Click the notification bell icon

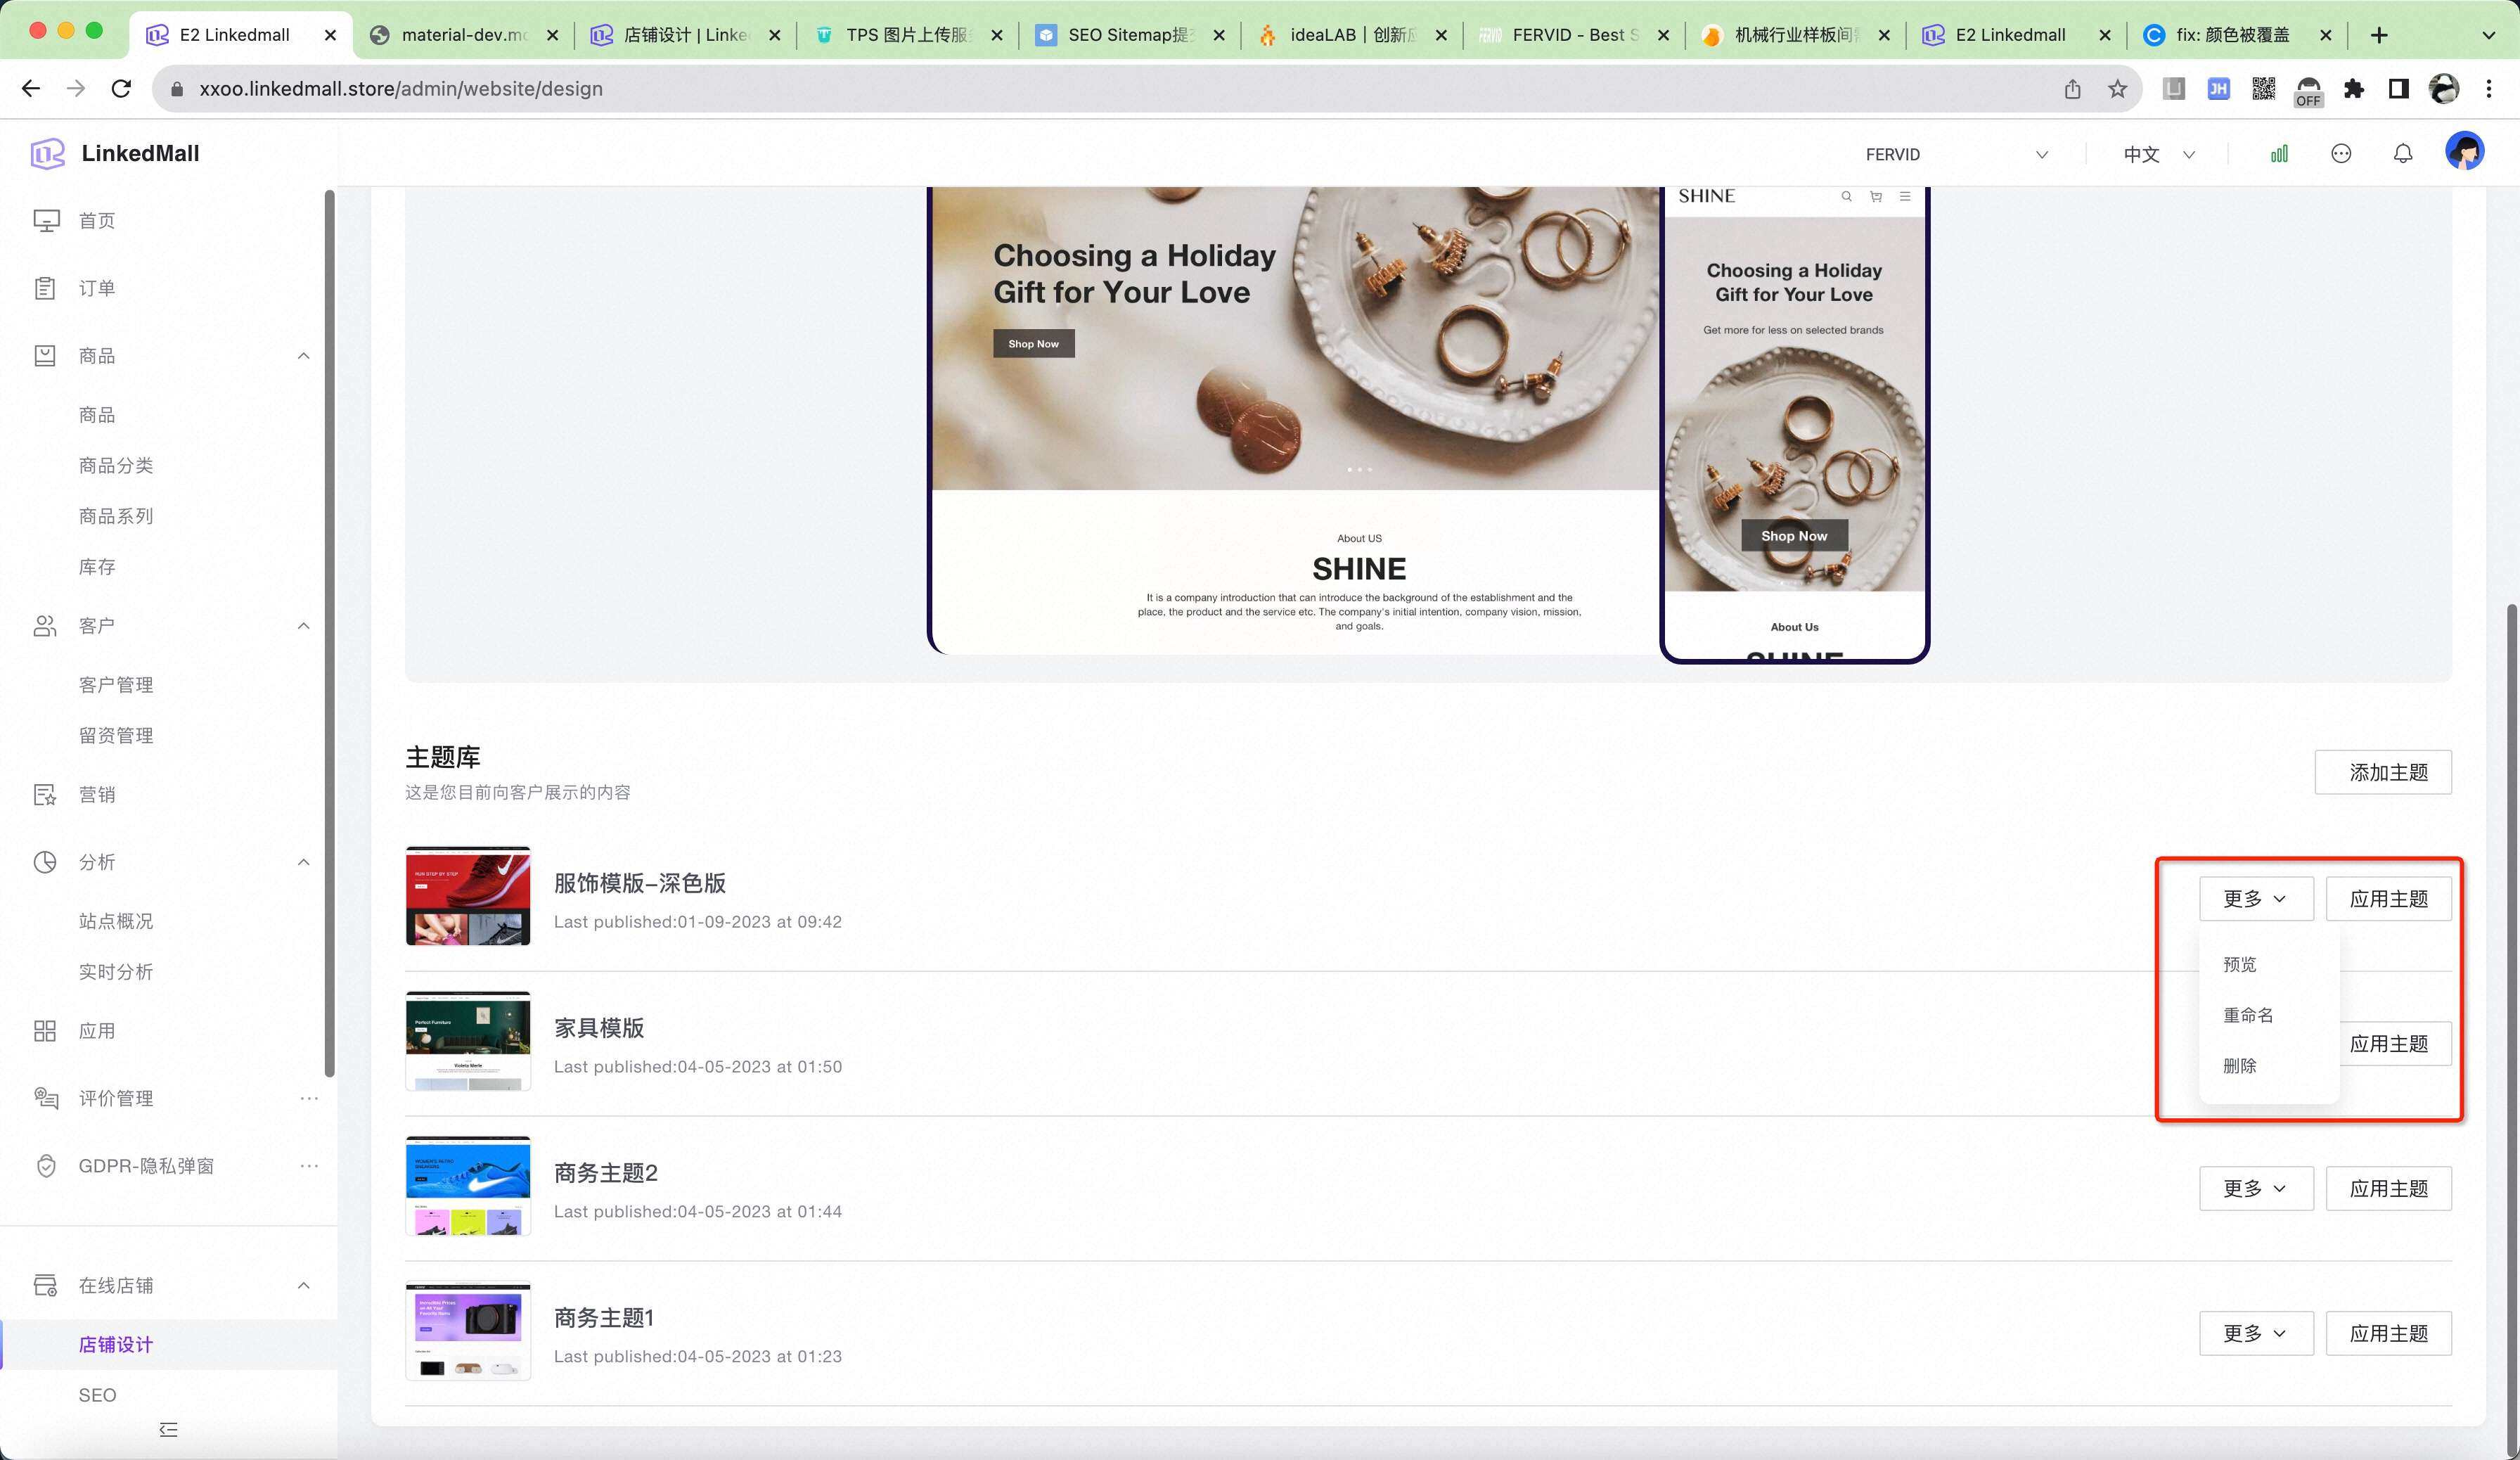(x=2402, y=154)
